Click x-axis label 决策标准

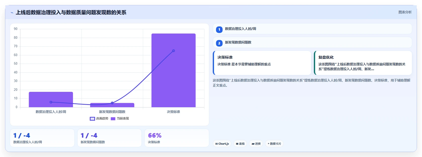[174, 112]
